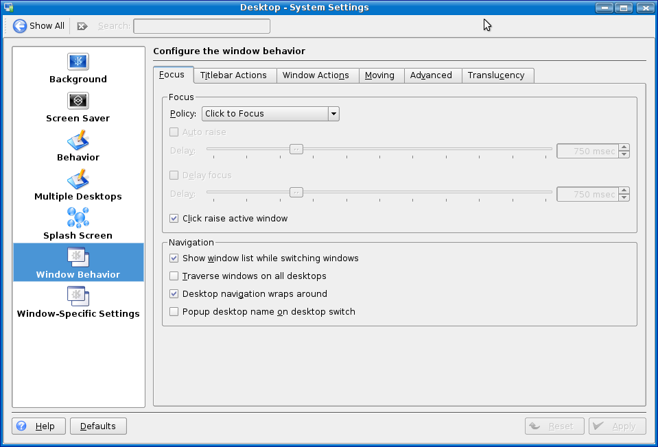
Task: Expand the Policy focus dropdown
Action: (x=270, y=114)
